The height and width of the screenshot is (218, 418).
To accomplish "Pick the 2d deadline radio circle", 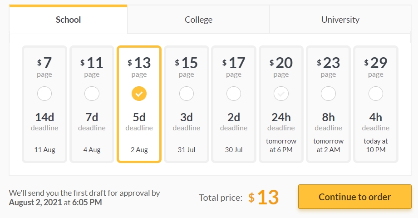I will coord(234,94).
